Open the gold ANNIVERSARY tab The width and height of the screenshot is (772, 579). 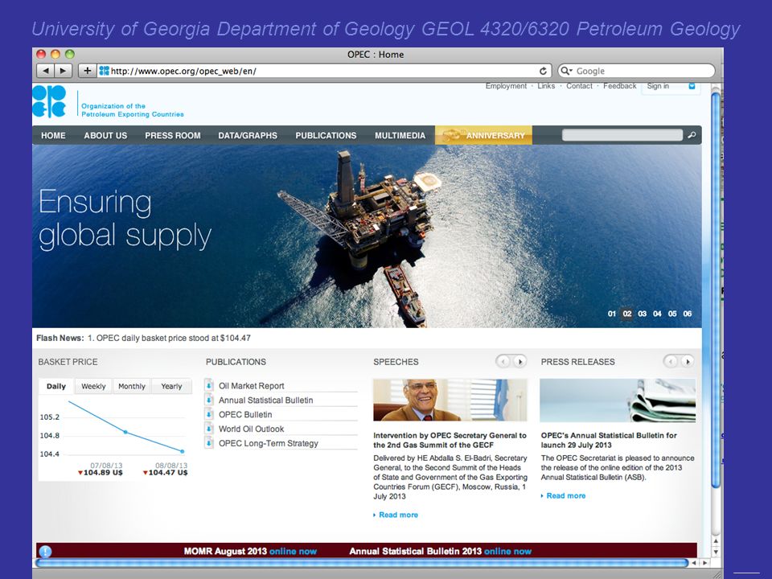483,135
